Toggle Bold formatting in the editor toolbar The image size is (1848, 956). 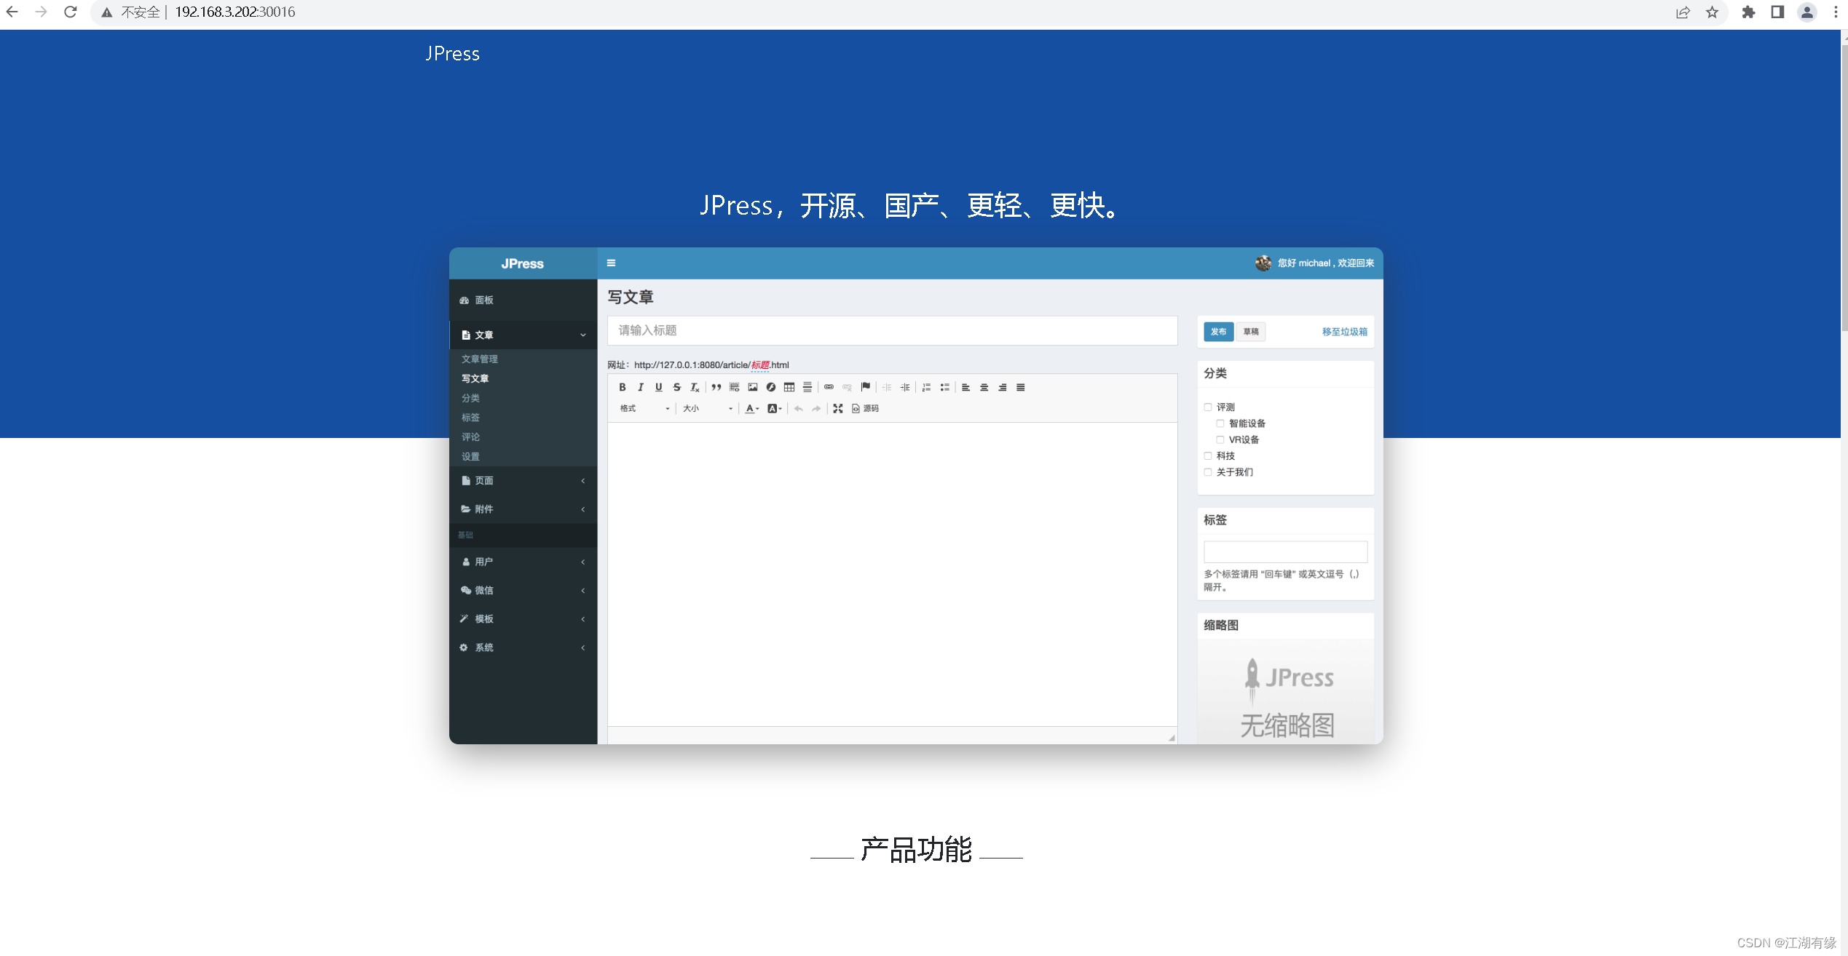pos(623,387)
